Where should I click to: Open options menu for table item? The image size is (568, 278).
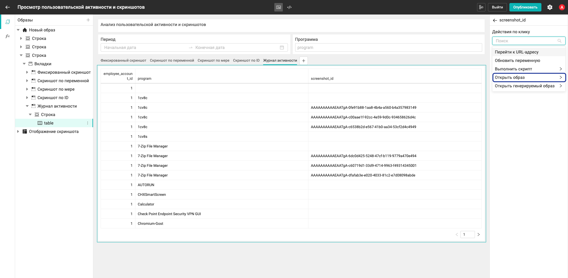click(88, 123)
